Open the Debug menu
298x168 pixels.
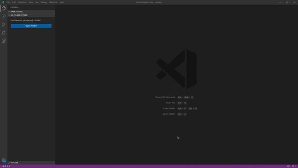click(43, 2)
